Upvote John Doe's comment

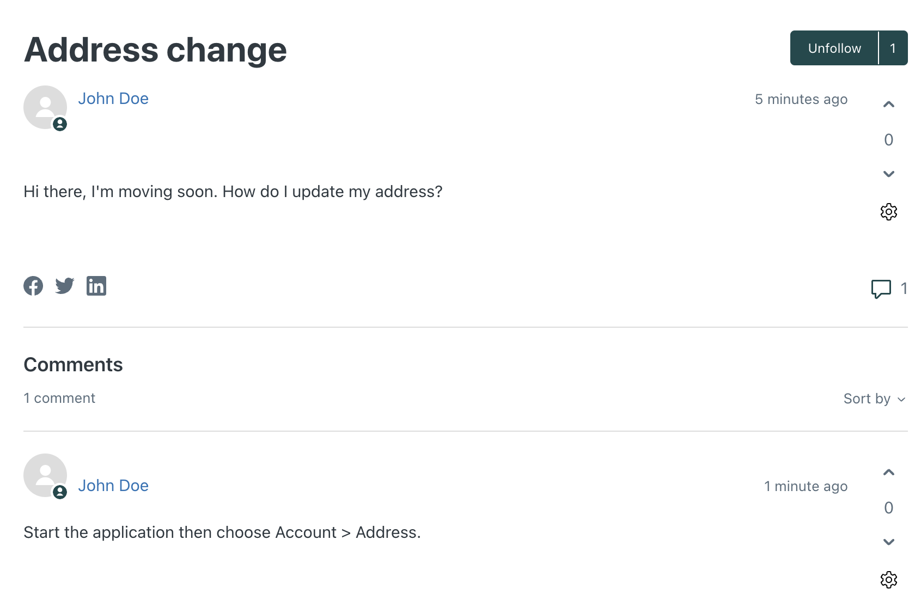889,473
